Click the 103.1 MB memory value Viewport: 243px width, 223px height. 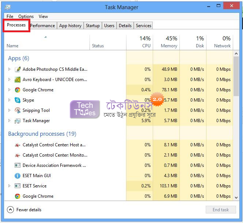click(168, 186)
